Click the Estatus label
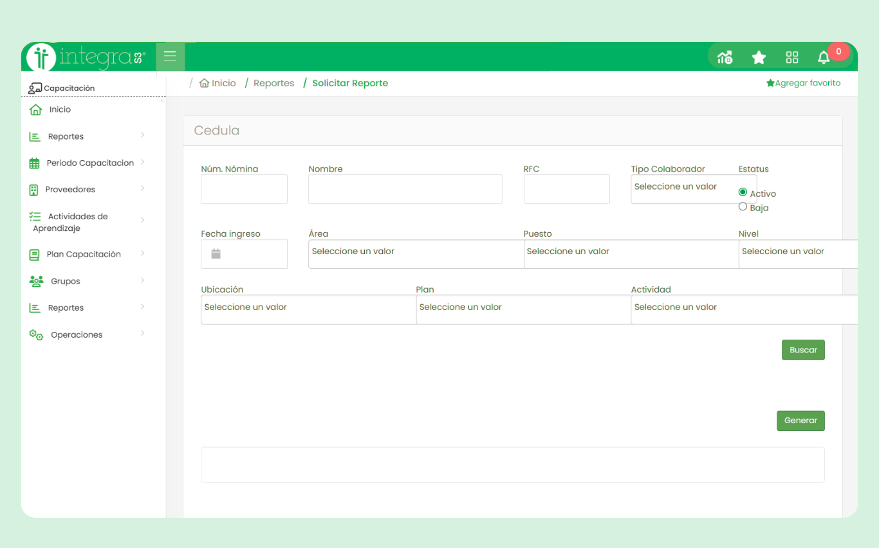The width and height of the screenshot is (879, 548). click(754, 169)
